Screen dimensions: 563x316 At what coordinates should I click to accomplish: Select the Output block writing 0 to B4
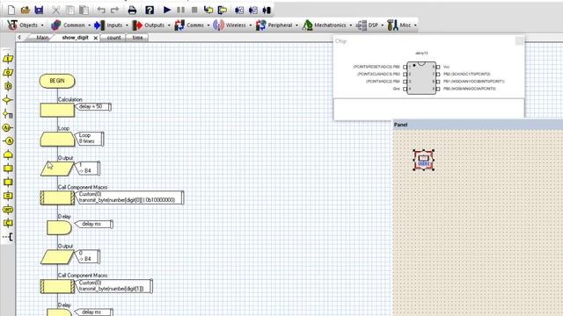pyautogui.click(x=57, y=257)
